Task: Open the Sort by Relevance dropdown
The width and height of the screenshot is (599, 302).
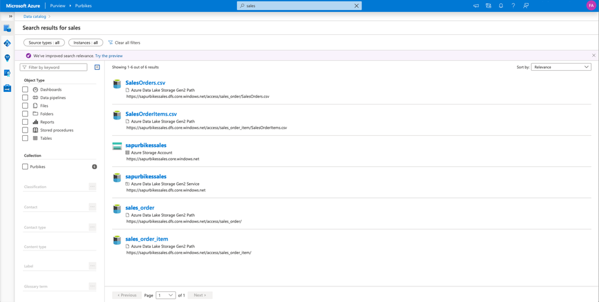Action: click(561, 67)
